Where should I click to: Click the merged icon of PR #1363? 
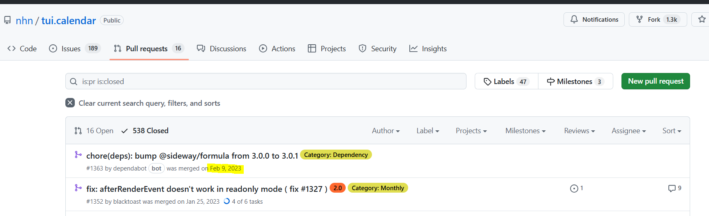click(x=78, y=155)
